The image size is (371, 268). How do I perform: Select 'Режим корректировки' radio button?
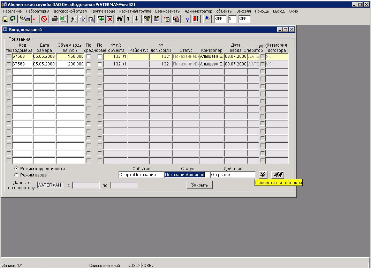16,168
